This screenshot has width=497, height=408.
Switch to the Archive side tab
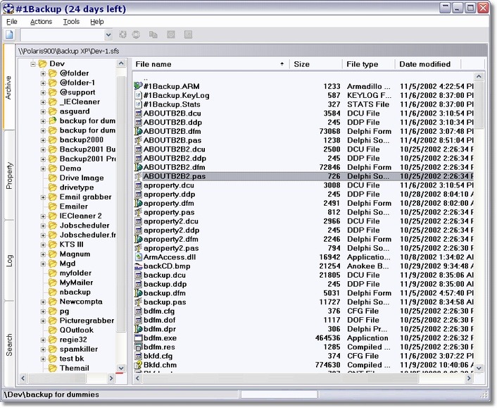pyautogui.click(x=8, y=87)
